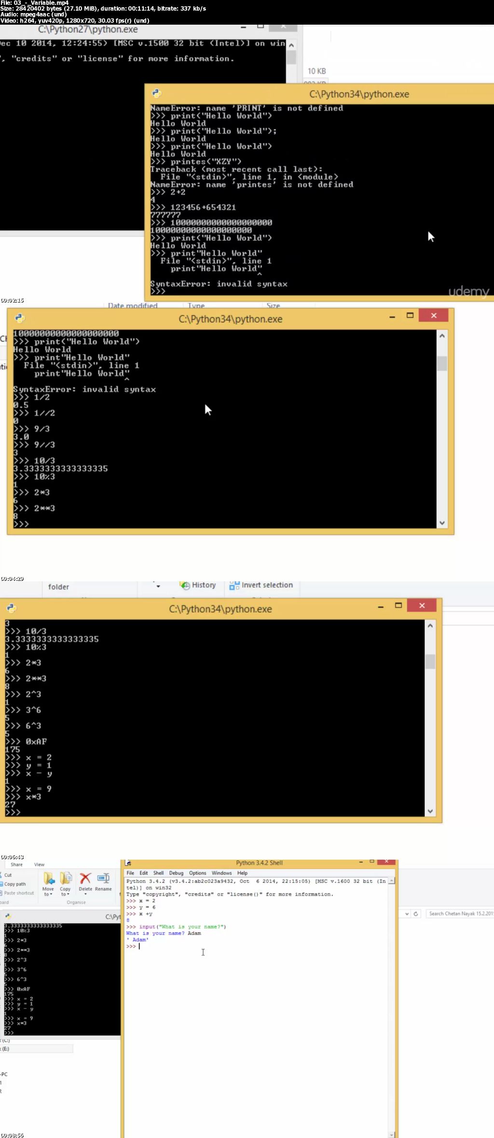Image resolution: width=494 pixels, height=1138 pixels.
Task: Click the red Delete icon in Organise group
Action: tap(85, 878)
